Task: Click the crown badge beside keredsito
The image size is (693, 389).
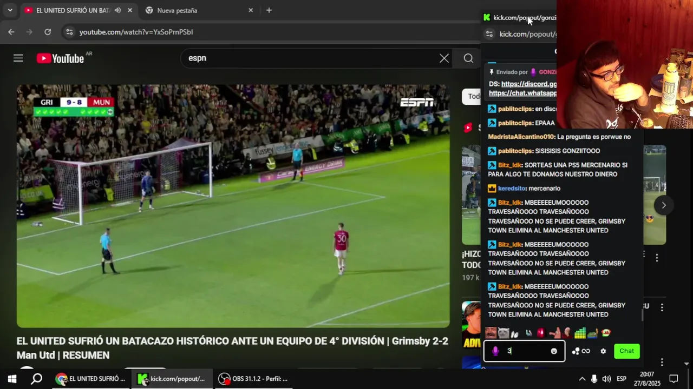Action: point(492,189)
